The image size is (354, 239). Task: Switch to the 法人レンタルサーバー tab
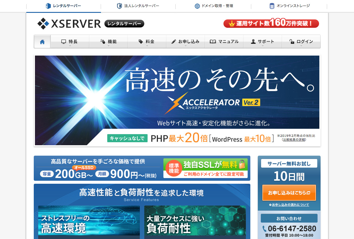tap(138, 6)
